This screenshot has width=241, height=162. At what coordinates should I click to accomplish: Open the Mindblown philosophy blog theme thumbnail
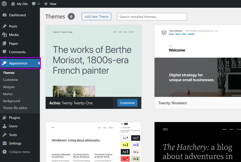pos(93,142)
